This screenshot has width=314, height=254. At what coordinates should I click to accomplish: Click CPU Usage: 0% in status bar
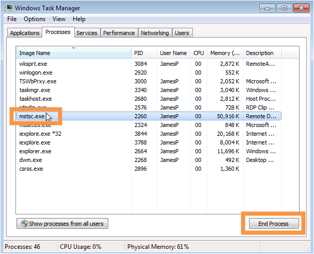pos(80,247)
